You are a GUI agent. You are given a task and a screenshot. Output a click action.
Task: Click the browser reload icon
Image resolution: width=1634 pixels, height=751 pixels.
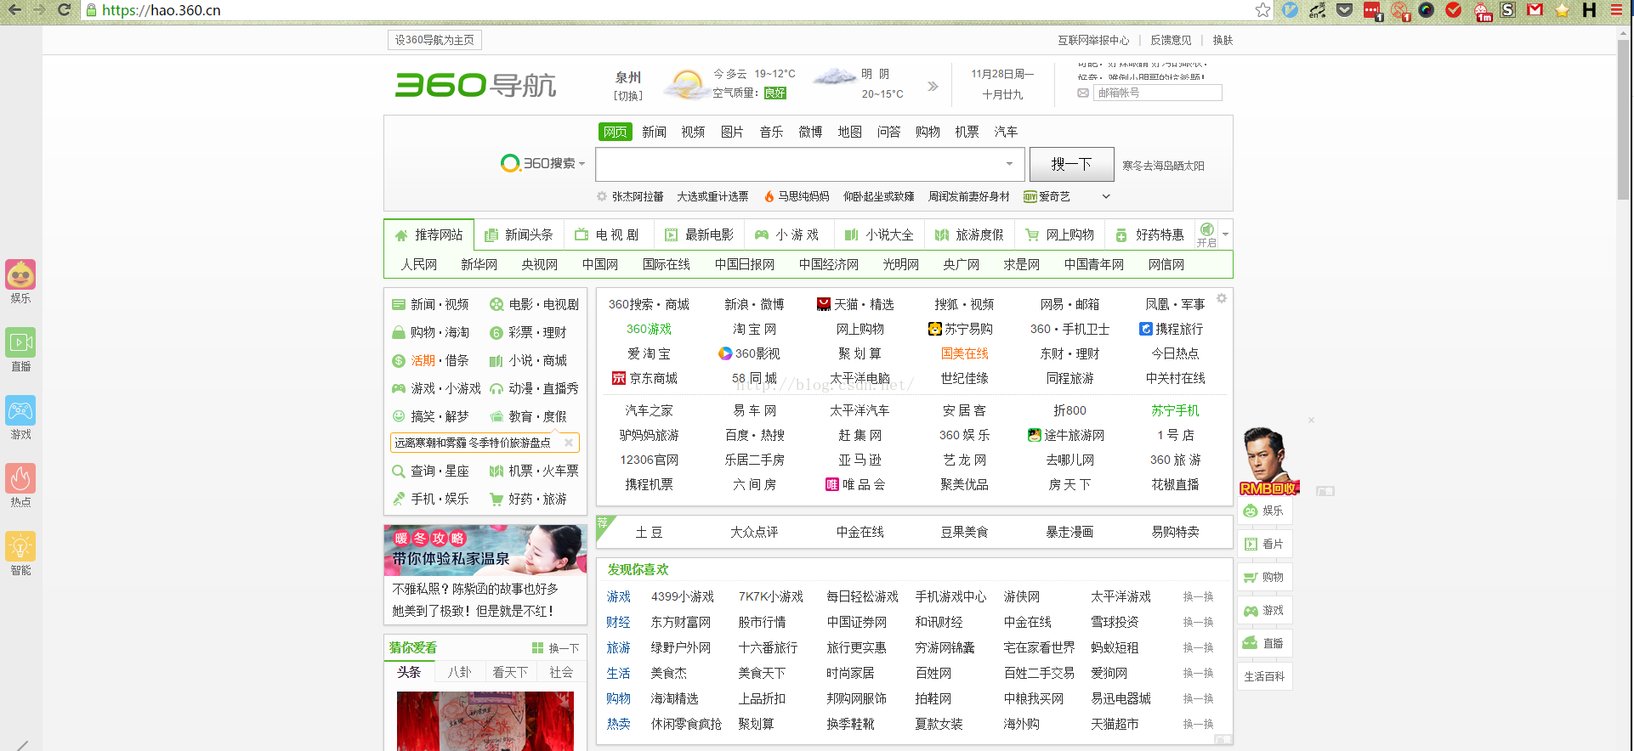(x=65, y=9)
